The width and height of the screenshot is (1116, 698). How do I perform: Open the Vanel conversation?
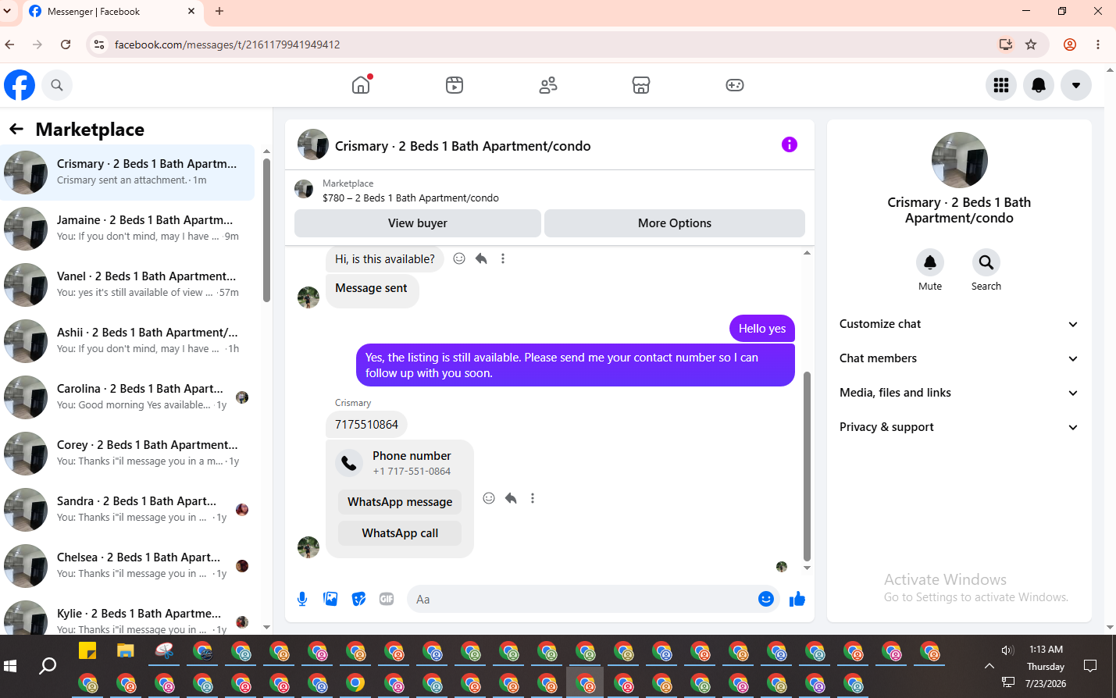click(x=128, y=285)
